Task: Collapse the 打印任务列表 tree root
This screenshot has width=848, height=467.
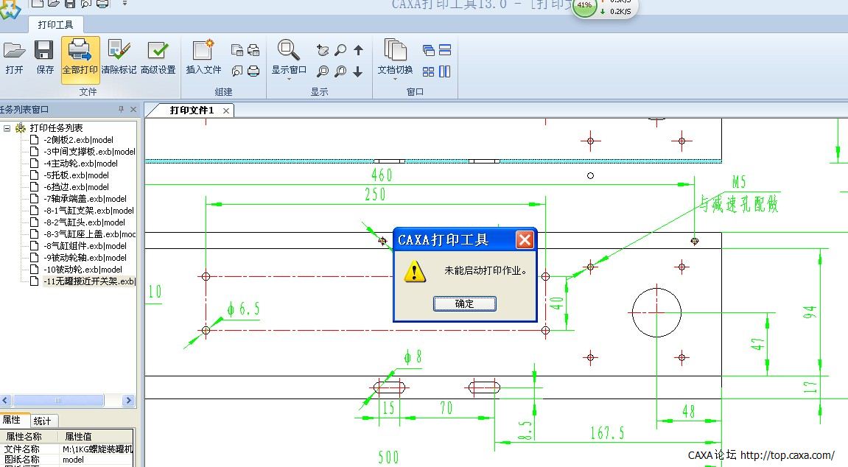Action: [x=7, y=128]
